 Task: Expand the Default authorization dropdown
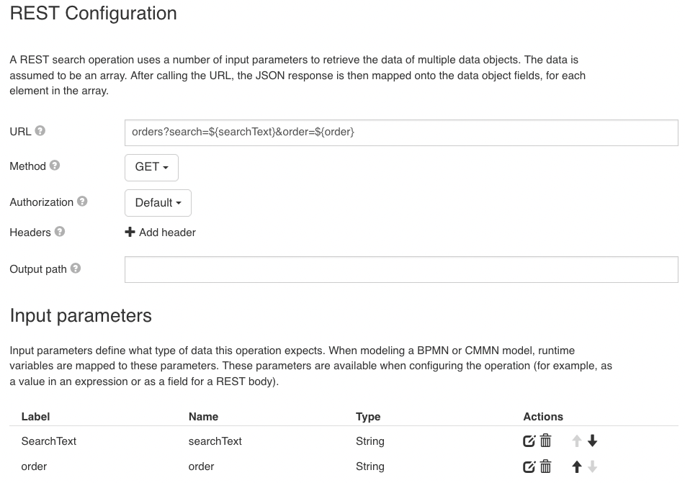coord(158,203)
